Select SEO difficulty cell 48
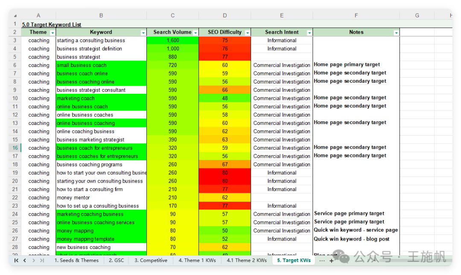 (225, 98)
